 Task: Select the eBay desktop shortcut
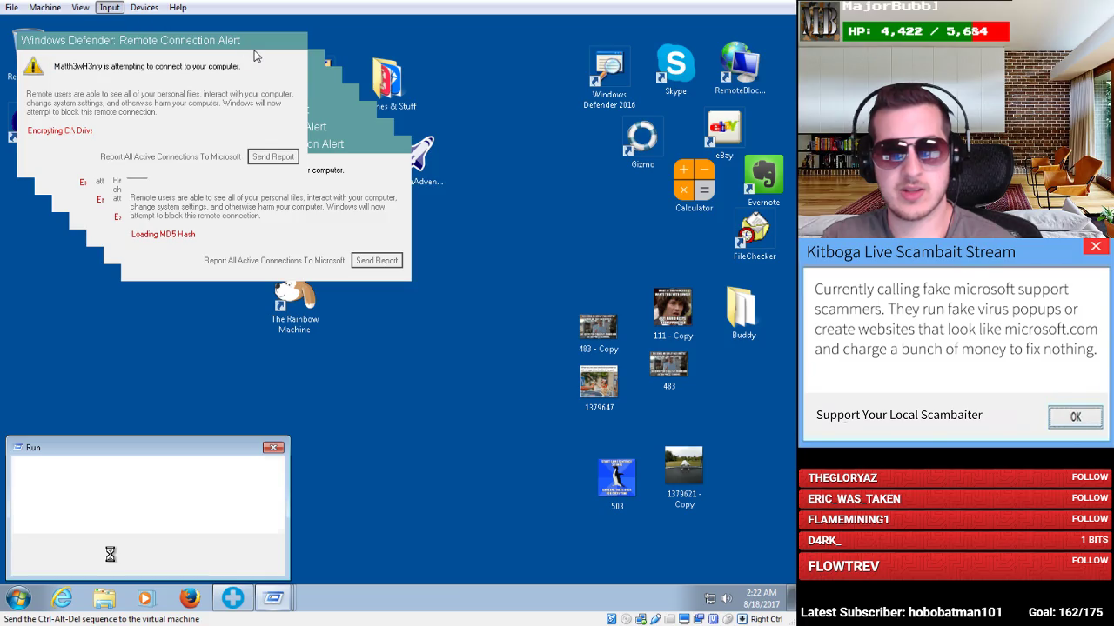click(x=724, y=136)
